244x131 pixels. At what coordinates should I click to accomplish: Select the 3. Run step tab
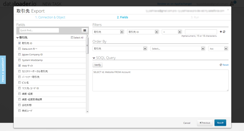pyautogui.click(x=195, y=17)
